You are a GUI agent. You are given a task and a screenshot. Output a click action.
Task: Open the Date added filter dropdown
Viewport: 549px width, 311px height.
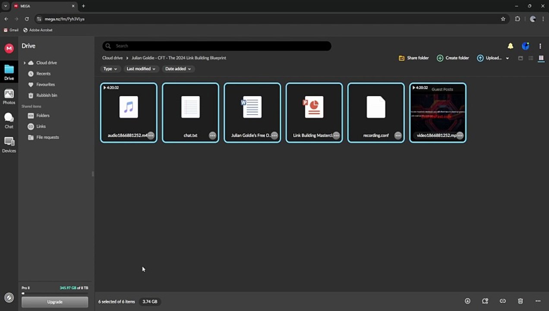(178, 69)
